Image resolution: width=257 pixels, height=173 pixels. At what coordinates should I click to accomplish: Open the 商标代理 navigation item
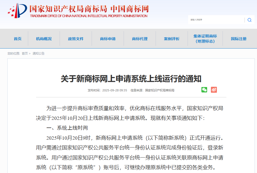point(140,39)
